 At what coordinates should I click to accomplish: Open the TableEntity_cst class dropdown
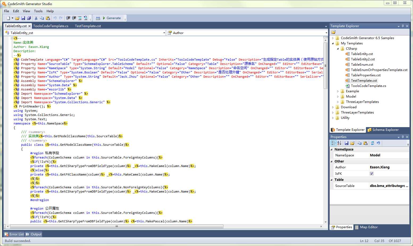(164, 33)
